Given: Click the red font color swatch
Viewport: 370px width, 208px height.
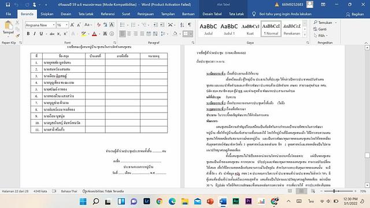Looking at the screenshot, I should (94, 34).
